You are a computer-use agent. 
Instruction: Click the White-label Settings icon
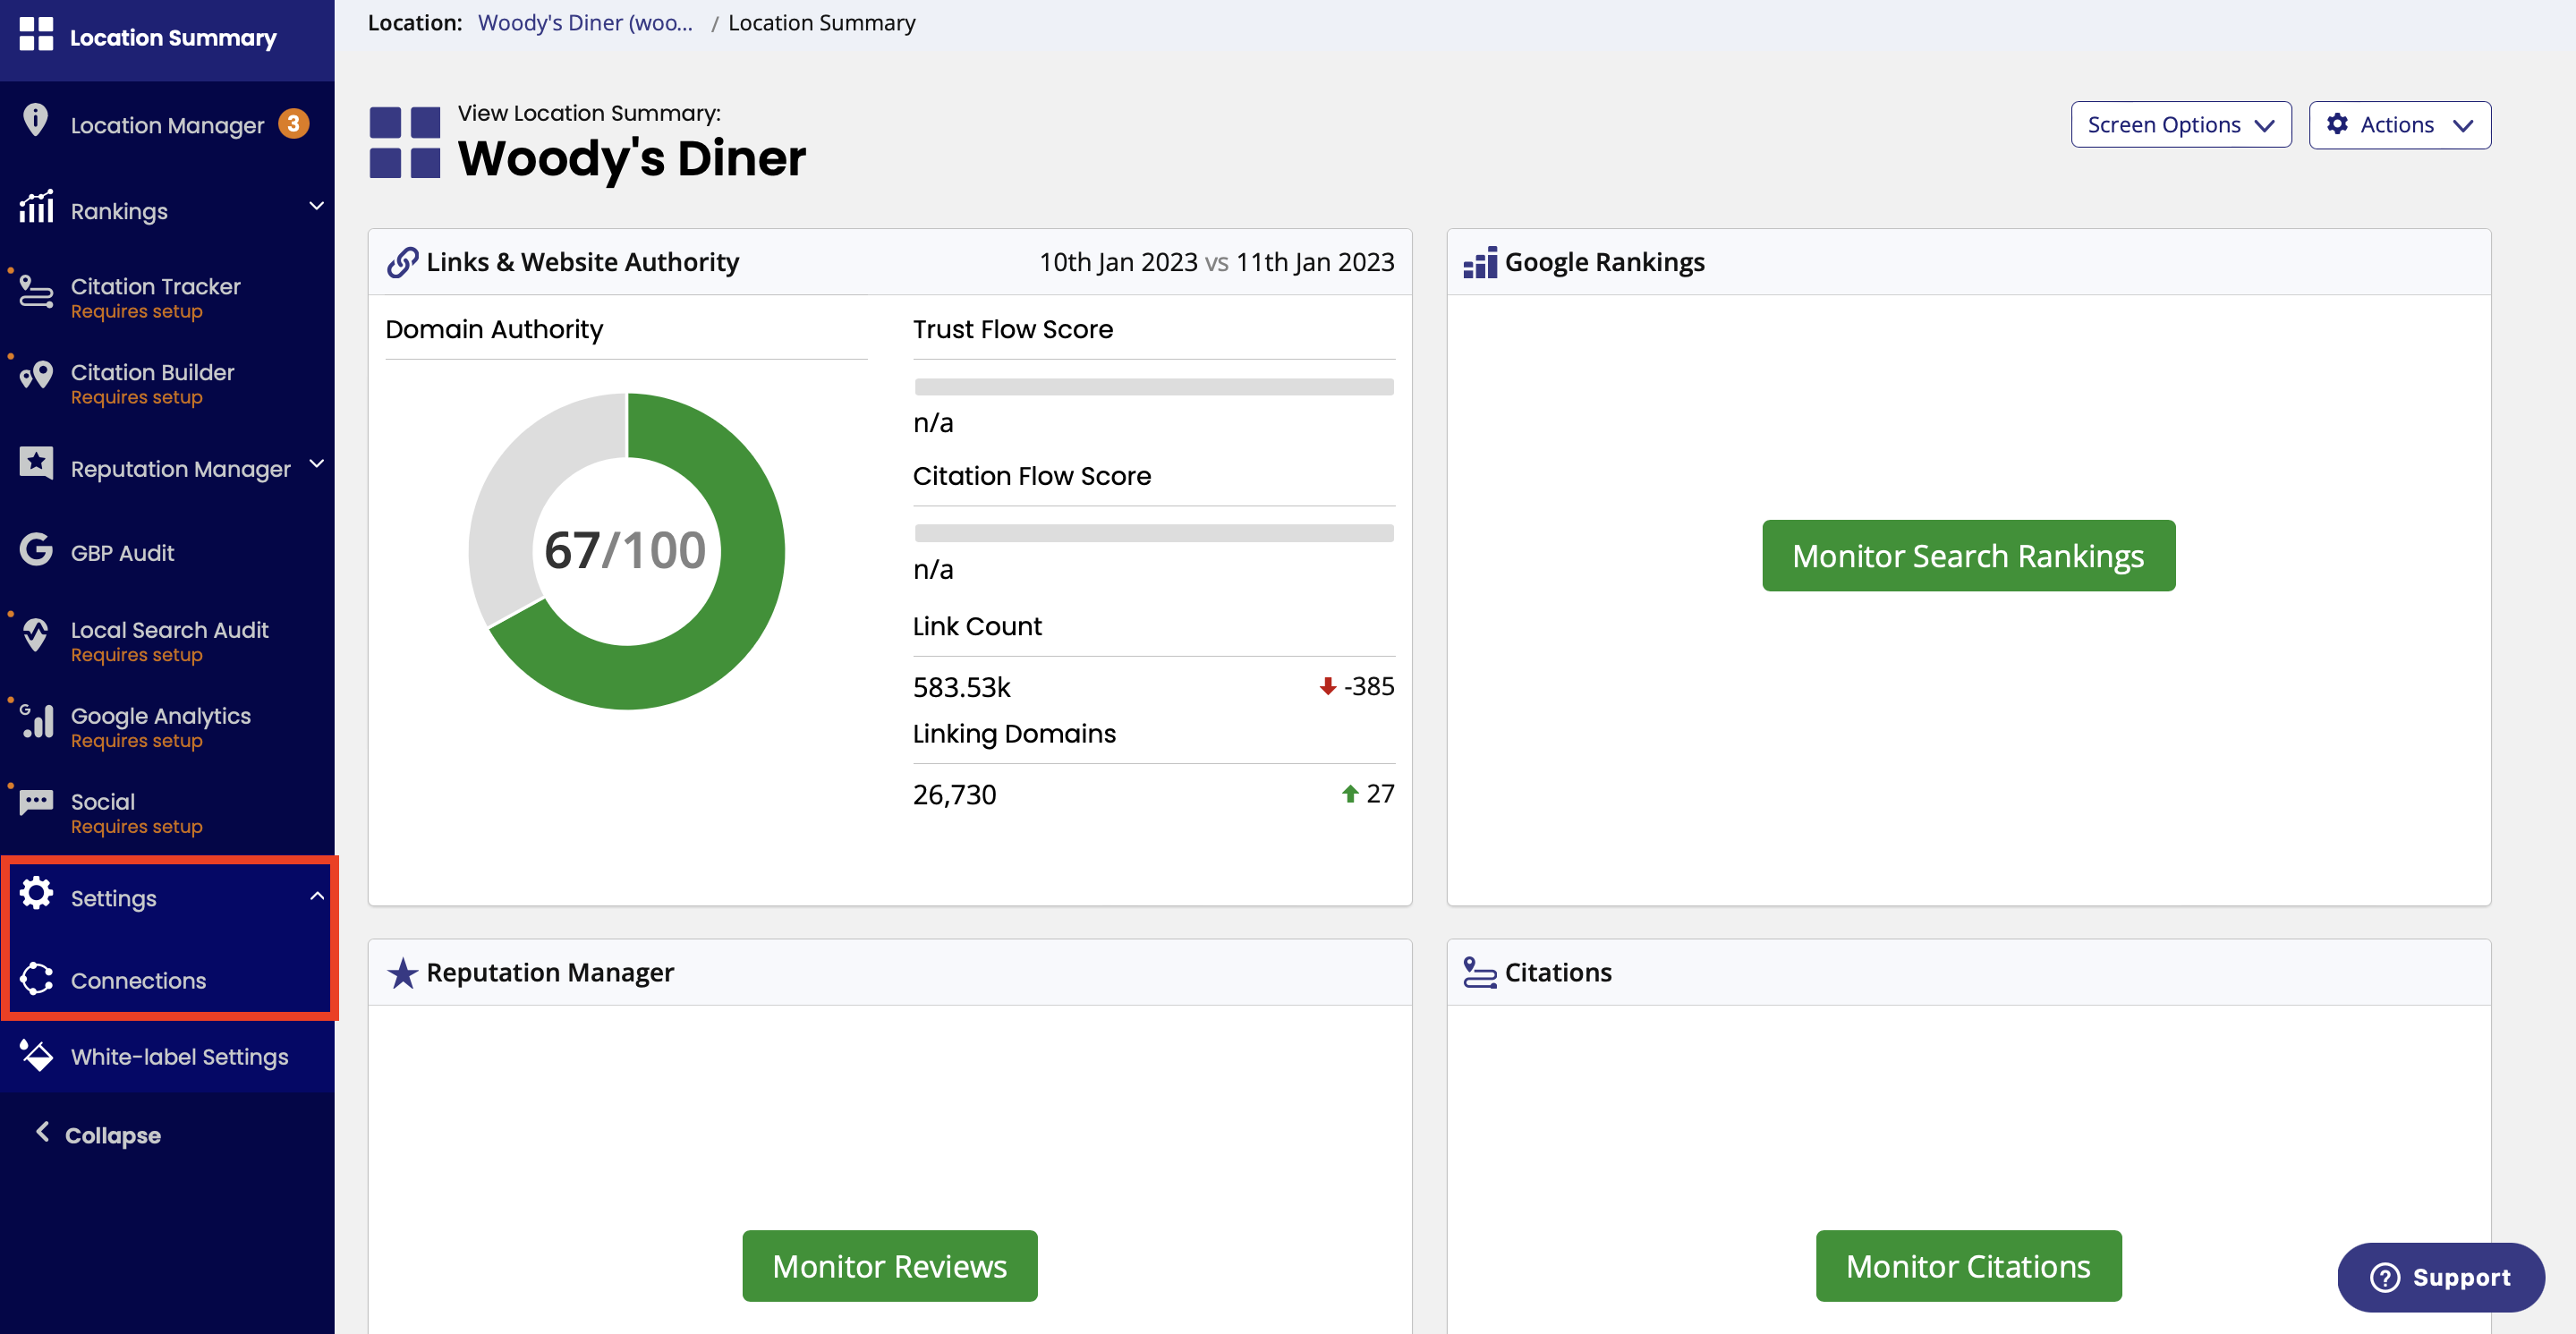point(36,1055)
